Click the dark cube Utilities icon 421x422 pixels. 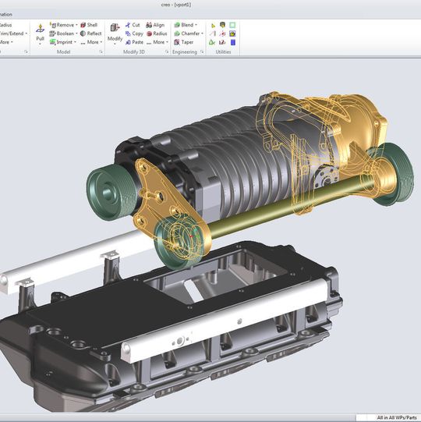coord(222,25)
